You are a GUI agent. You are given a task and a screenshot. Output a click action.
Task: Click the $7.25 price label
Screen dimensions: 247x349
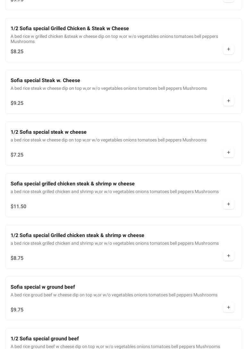click(x=17, y=155)
